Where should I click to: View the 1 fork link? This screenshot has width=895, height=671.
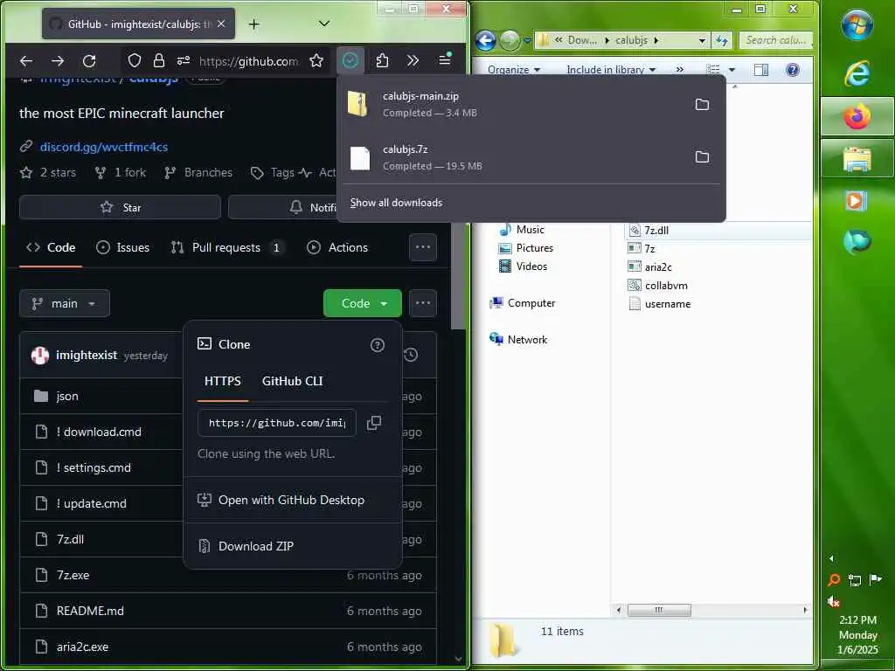(121, 172)
